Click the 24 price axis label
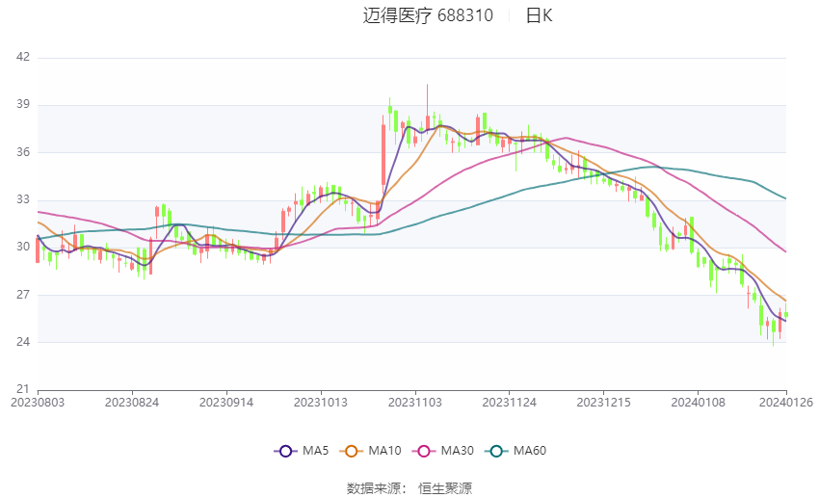819x498 pixels. [x=23, y=342]
